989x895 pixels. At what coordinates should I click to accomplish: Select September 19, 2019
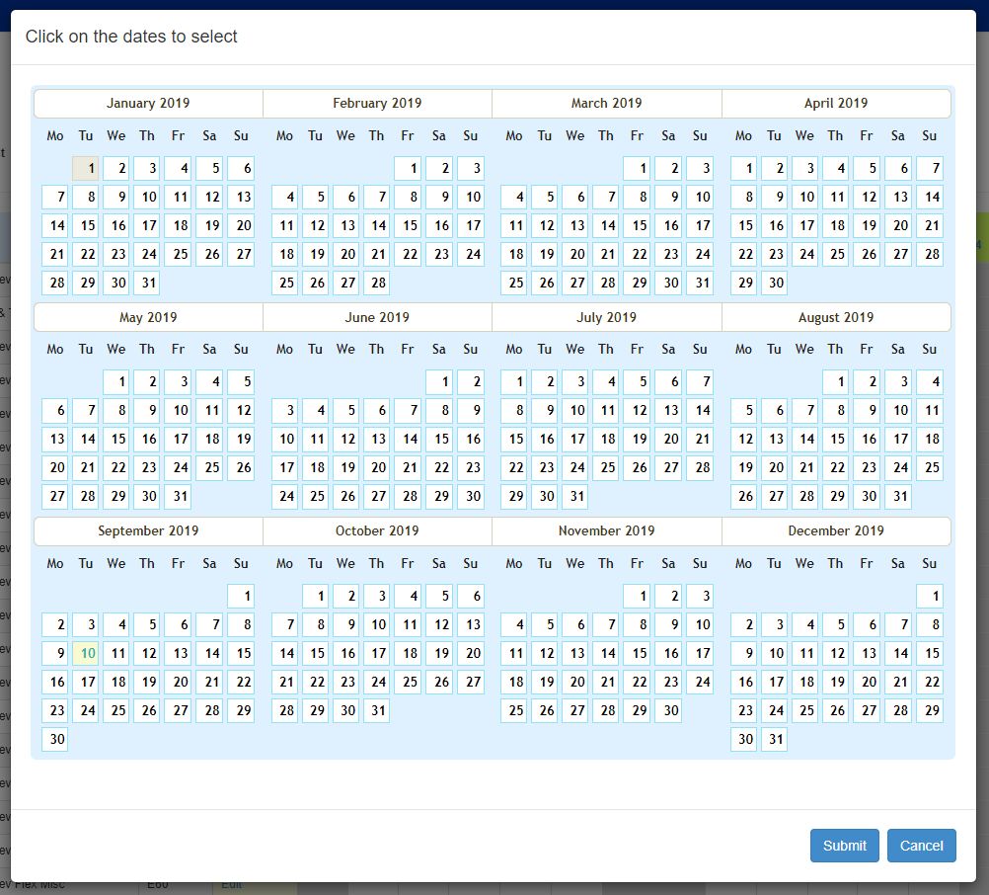[x=147, y=682]
